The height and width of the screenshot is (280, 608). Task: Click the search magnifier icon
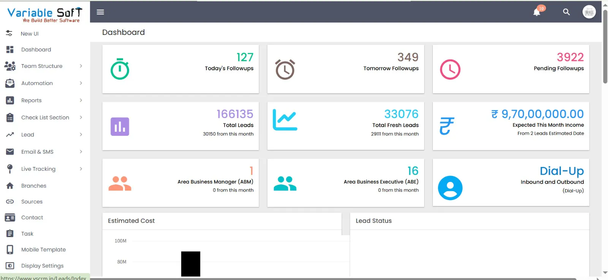coord(566,12)
